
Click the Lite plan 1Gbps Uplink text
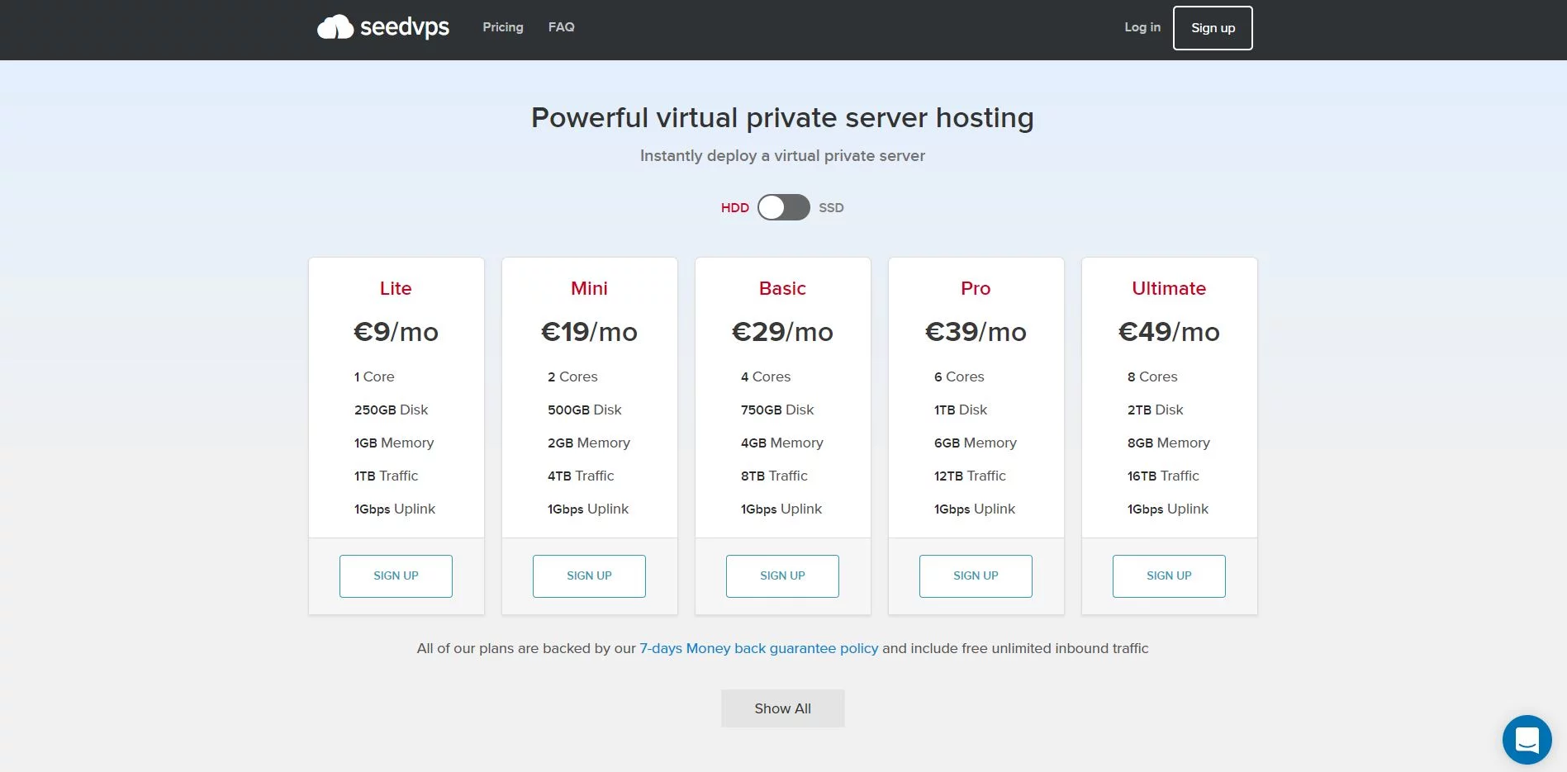pyautogui.click(x=394, y=509)
